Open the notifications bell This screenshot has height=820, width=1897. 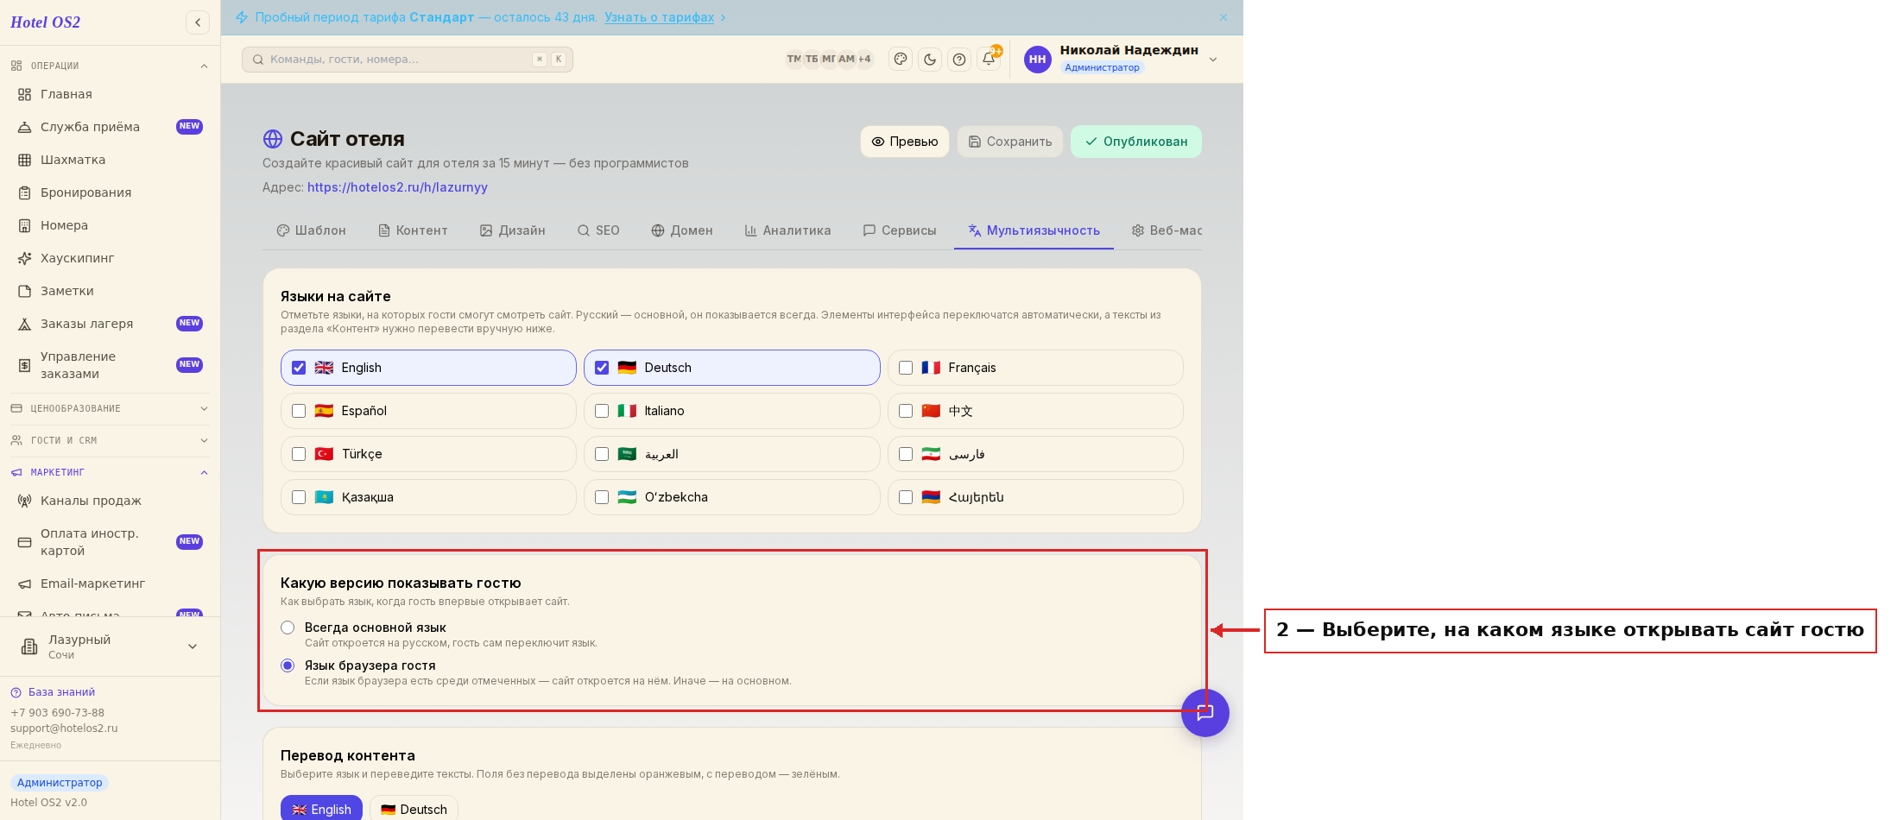click(990, 59)
